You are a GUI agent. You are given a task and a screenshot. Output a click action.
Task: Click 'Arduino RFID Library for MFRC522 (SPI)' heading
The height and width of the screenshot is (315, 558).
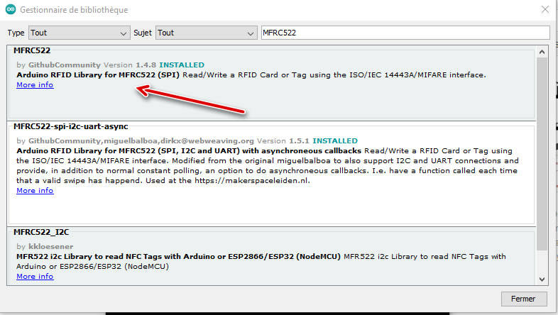pyautogui.click(x=98, y=75)
